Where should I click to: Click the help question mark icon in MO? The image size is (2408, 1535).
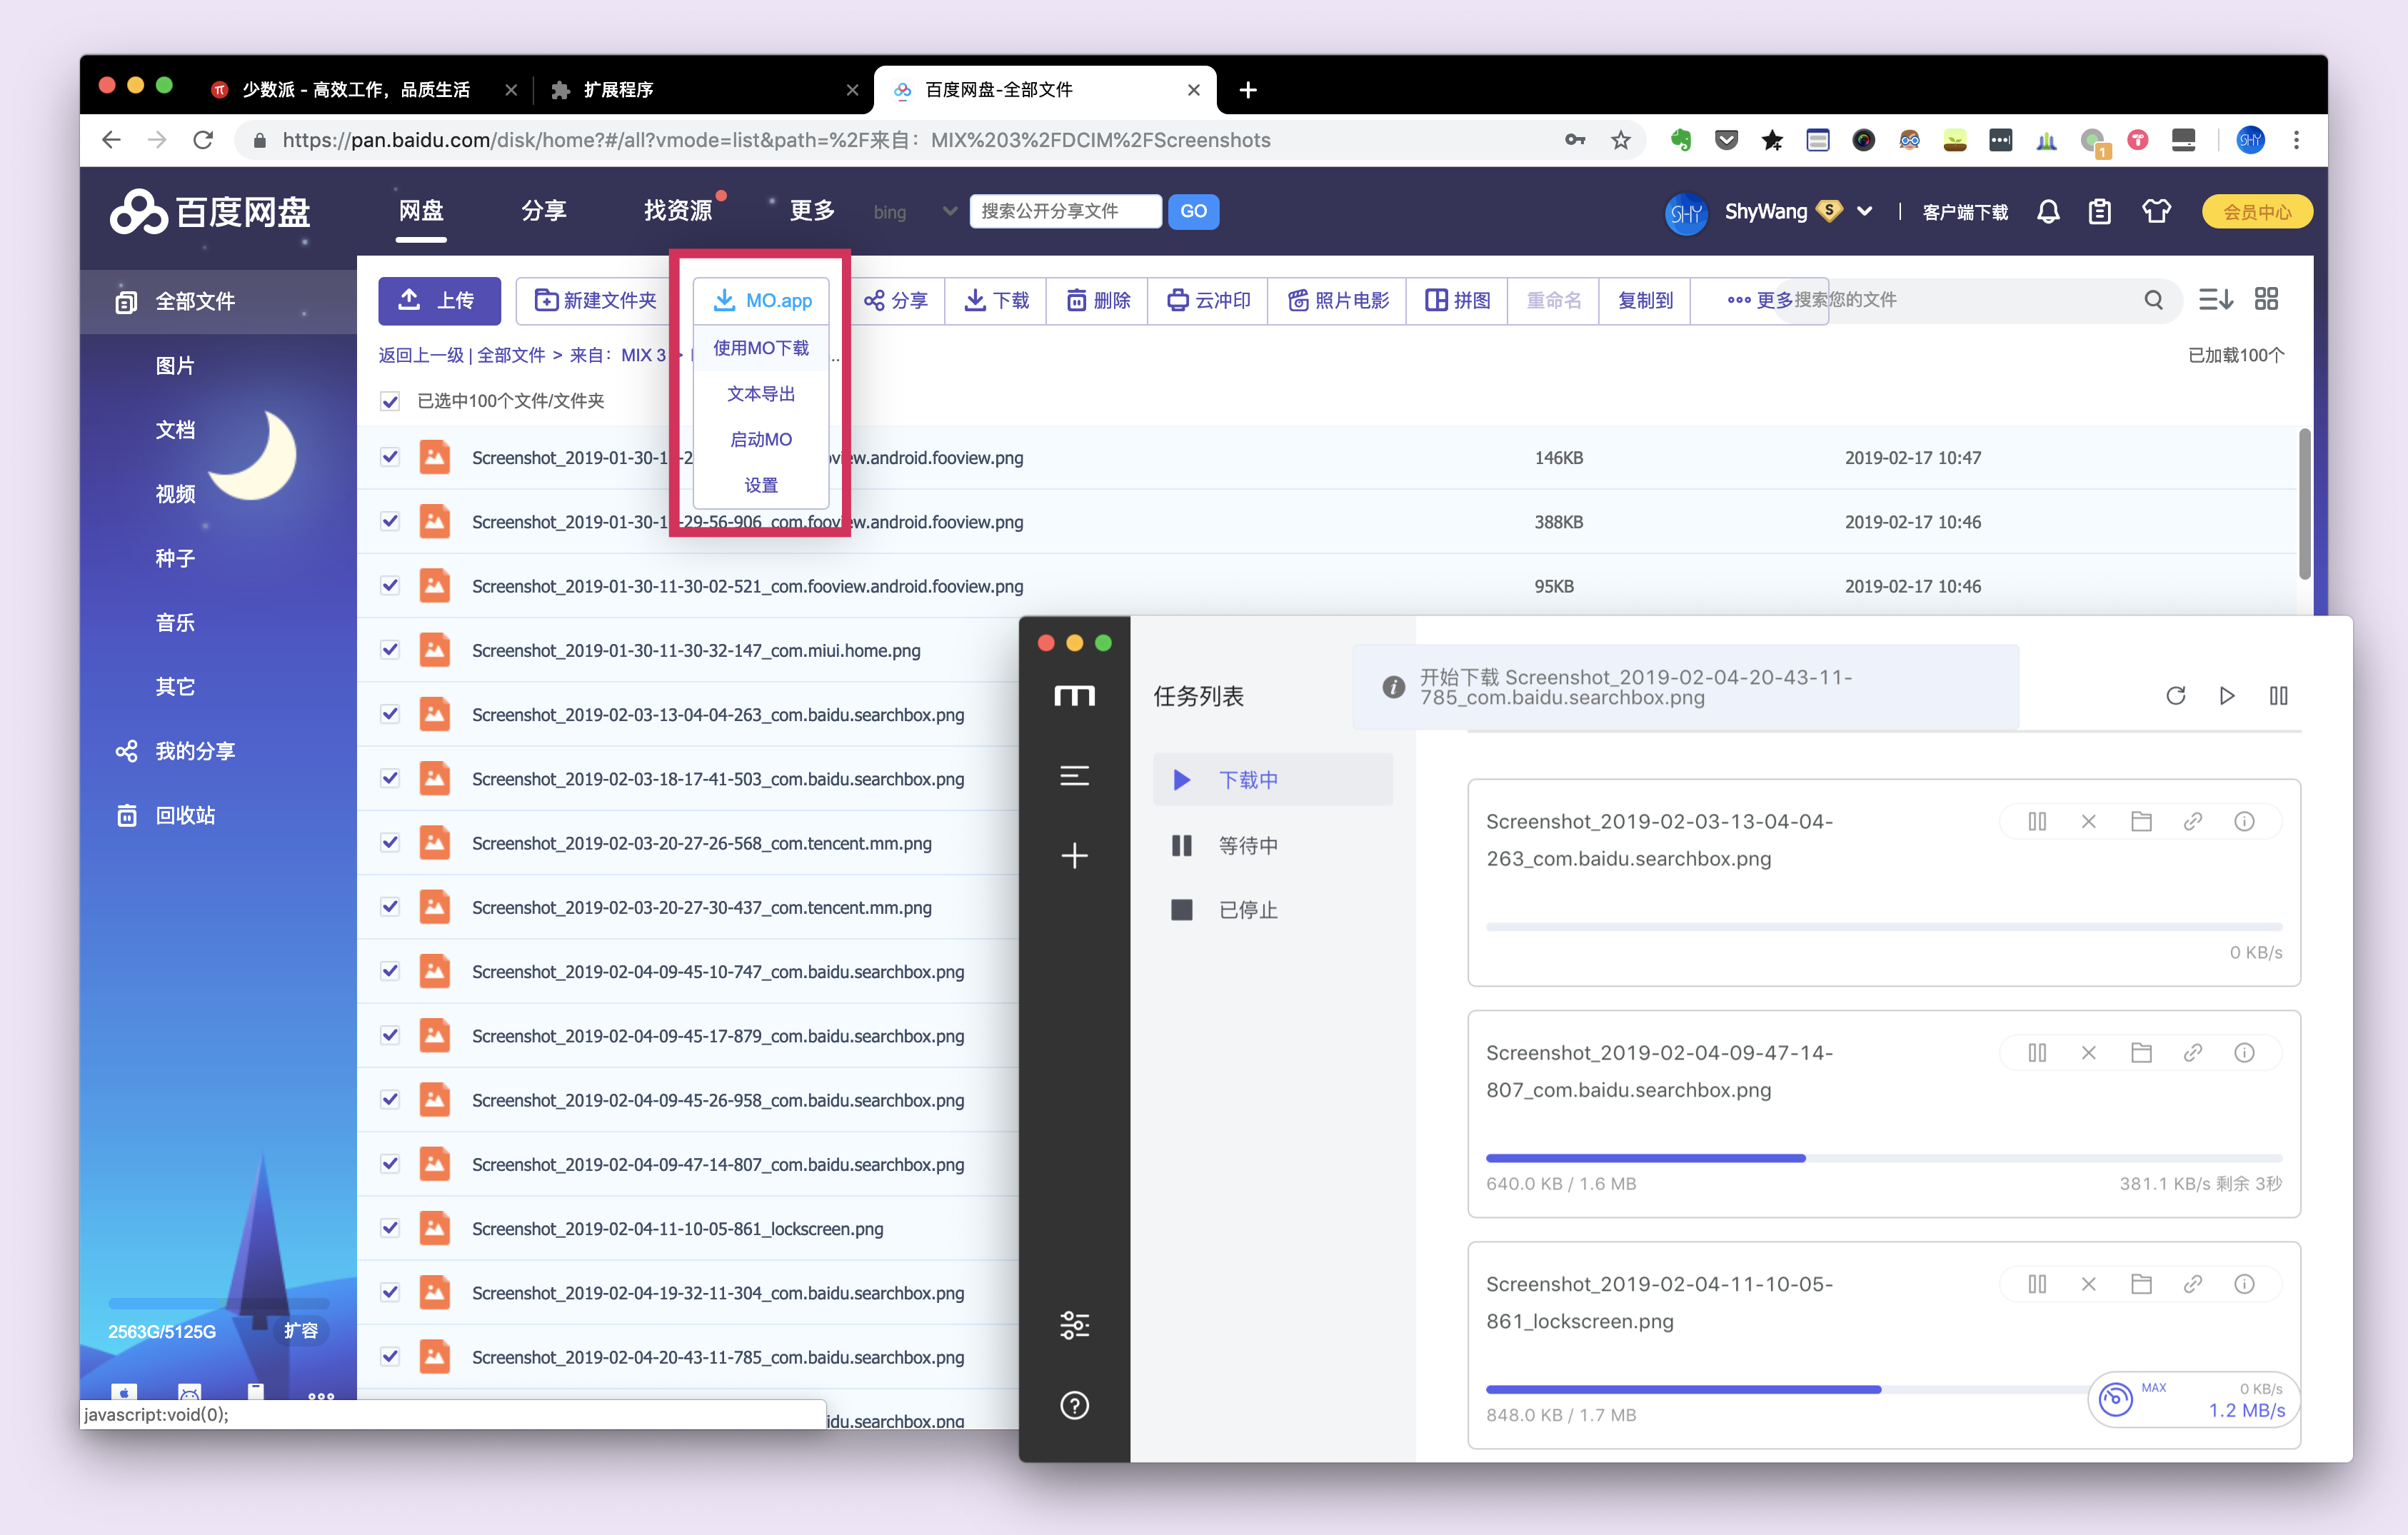(1074, 1405)
